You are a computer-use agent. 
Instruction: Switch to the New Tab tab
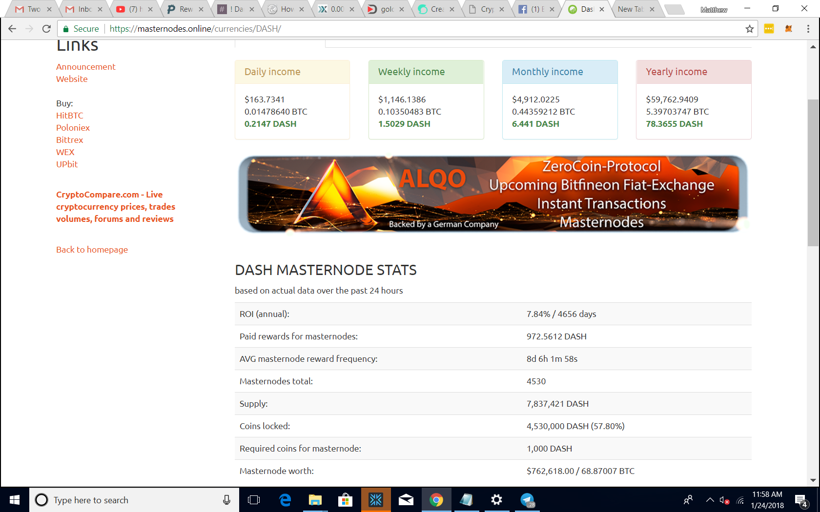pos(636,9)
